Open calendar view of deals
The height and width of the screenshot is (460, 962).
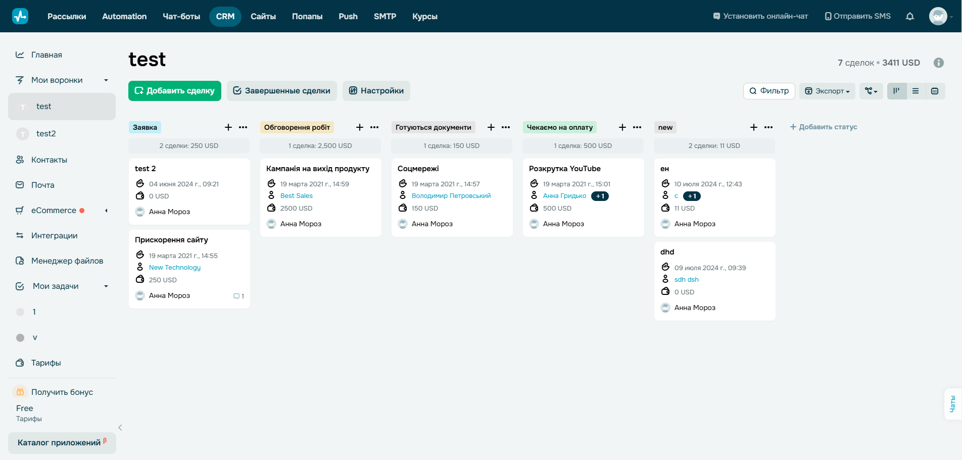point(935,91)
